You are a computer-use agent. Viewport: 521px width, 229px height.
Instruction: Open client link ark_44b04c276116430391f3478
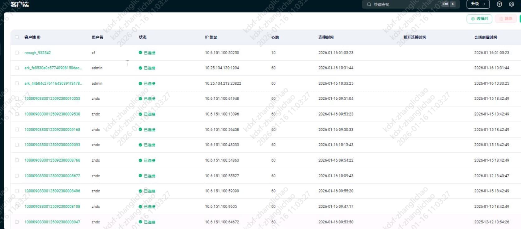pyautogui.click(x=53, y=83)
